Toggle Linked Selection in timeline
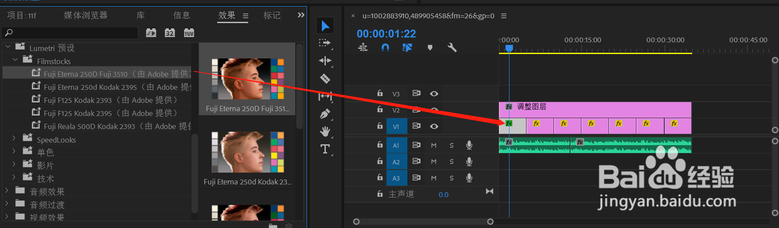Image resolution: width=779 pixels, height=228 pixels. pyautogui.click(x=407, y=48)
